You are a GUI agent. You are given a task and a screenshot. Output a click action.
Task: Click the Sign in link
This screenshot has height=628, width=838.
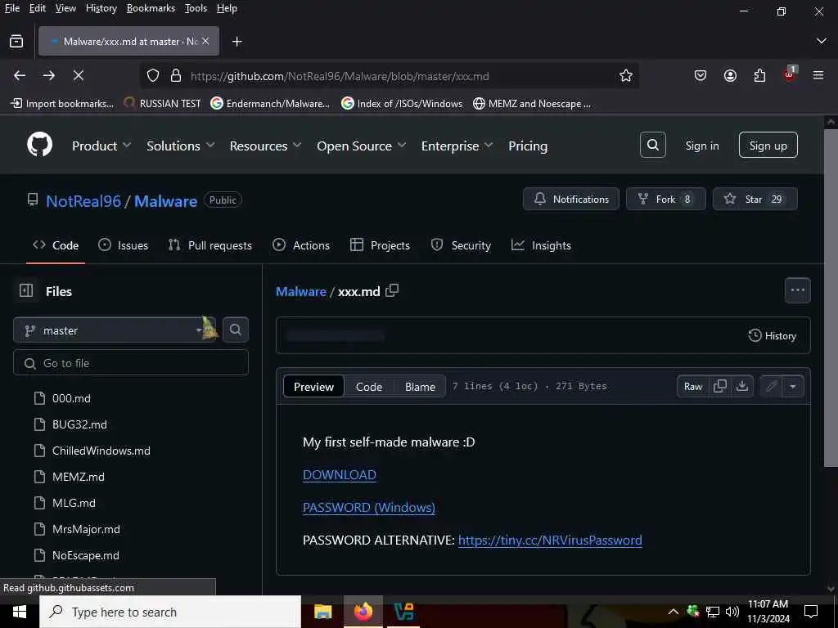coord(701,146)
